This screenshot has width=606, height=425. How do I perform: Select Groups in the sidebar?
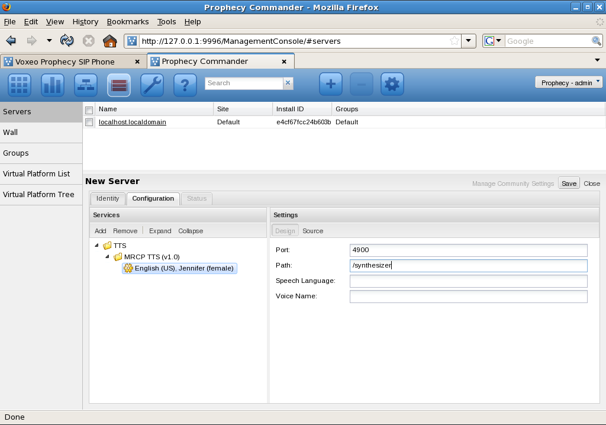click(x=41, y=153)
